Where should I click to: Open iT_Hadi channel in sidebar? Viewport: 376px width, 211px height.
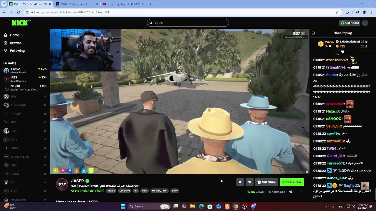(25, 114)
